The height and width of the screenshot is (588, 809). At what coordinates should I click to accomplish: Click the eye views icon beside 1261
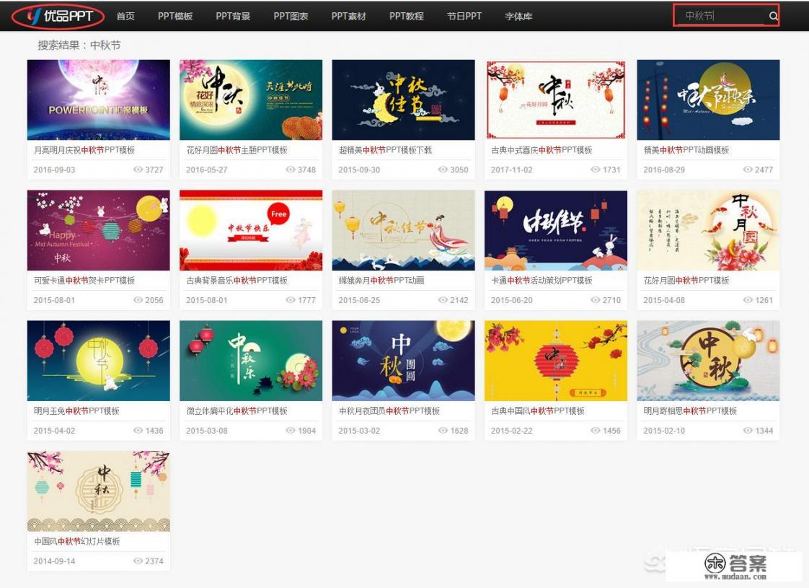(x=748, y=301)
